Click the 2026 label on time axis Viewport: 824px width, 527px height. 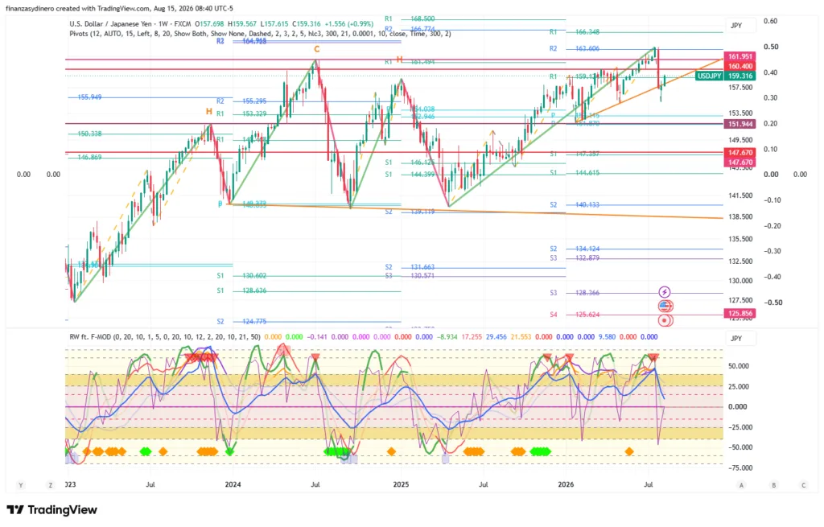566,484
